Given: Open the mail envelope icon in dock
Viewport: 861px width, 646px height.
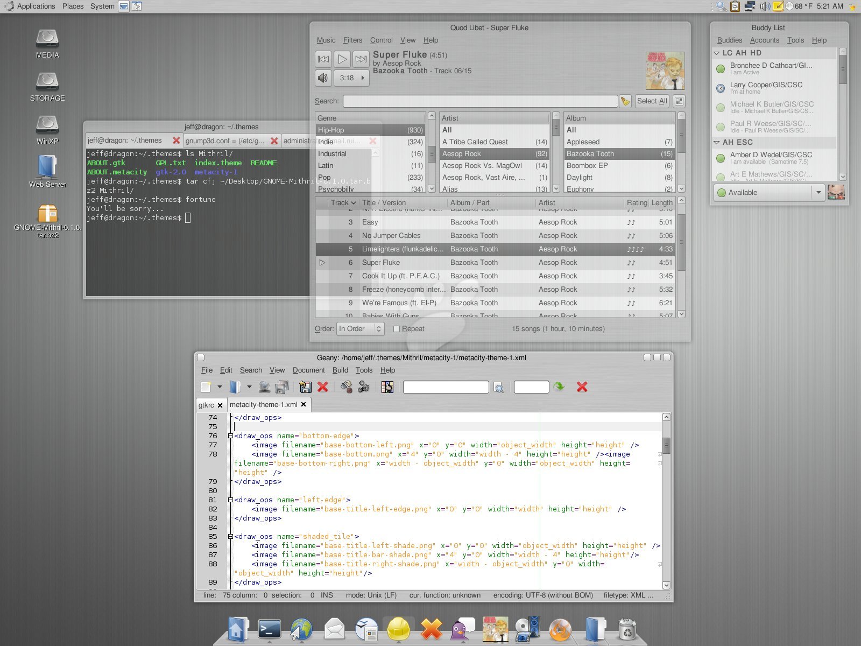Looking at the screenshot, I should pos(334,629).
